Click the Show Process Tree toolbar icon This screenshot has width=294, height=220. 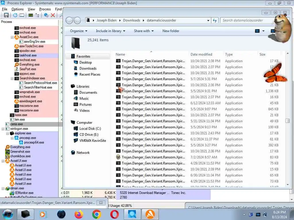pos(37,15)
